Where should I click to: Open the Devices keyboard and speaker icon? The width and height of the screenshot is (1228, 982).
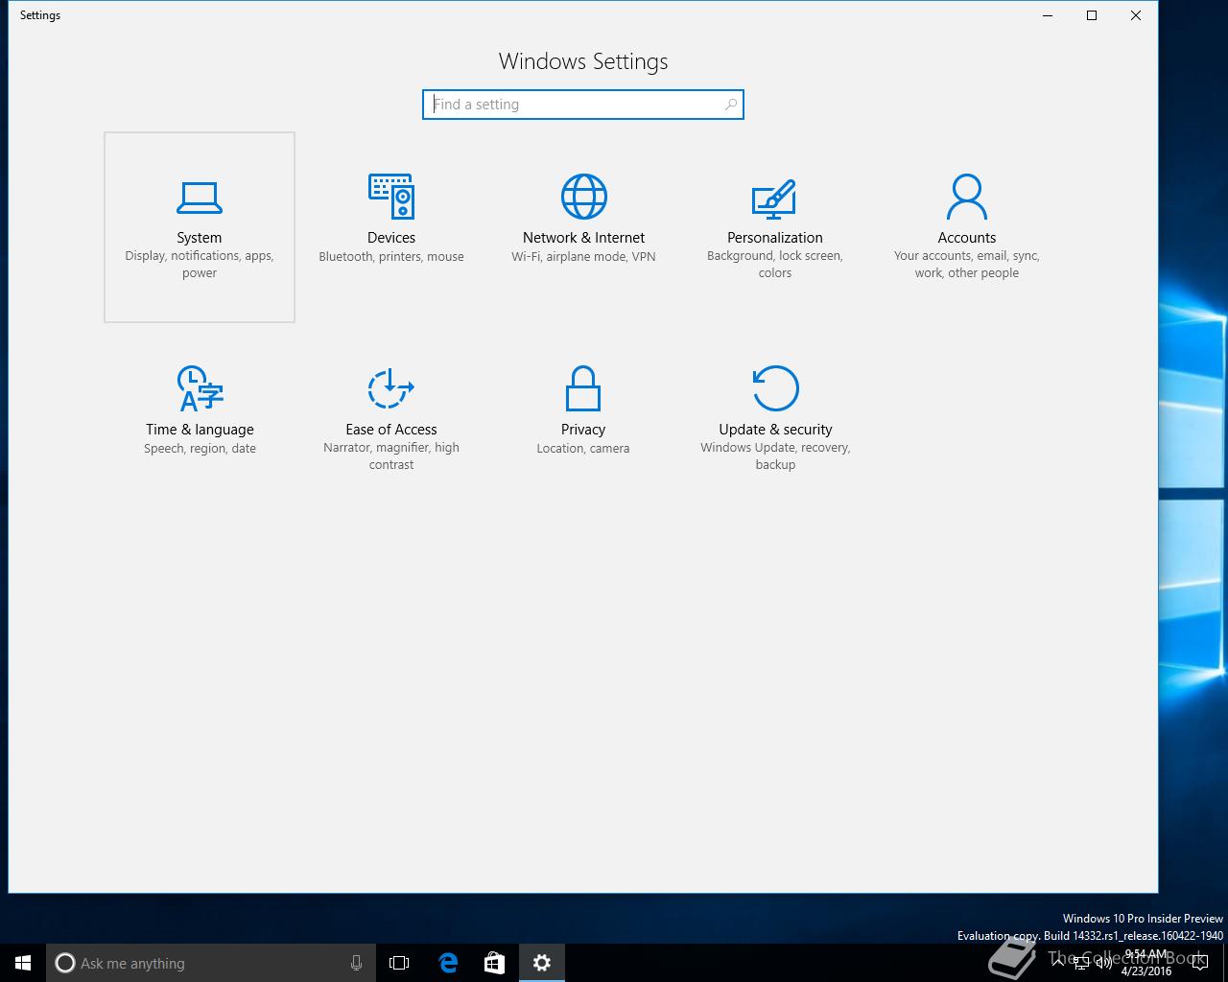click(x=391, y=197)
